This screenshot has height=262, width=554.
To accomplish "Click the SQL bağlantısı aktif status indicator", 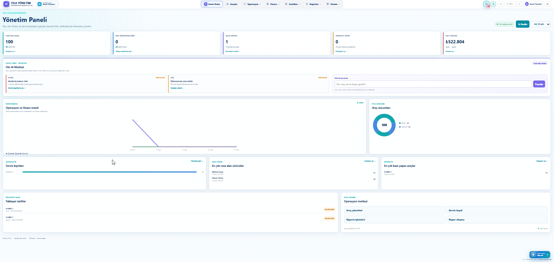I will point(505,24).
